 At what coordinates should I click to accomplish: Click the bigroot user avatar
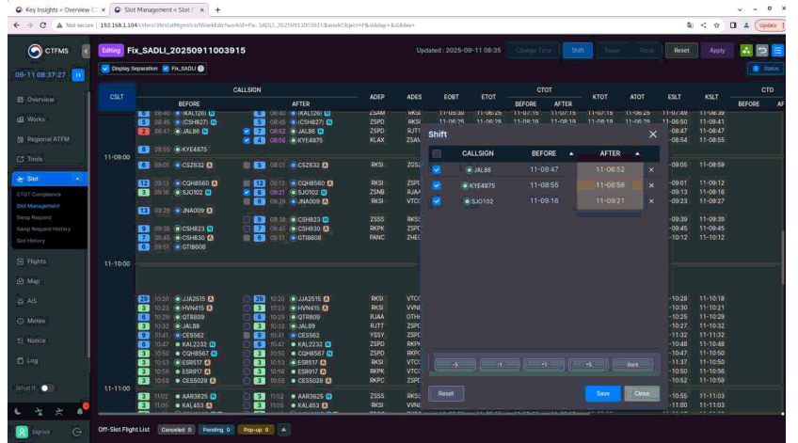point(22,432)
